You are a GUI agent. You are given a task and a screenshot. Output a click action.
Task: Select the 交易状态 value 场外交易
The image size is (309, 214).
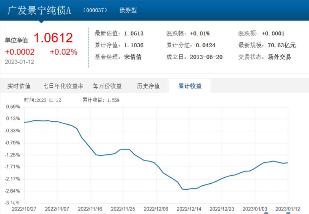point(279,57)
